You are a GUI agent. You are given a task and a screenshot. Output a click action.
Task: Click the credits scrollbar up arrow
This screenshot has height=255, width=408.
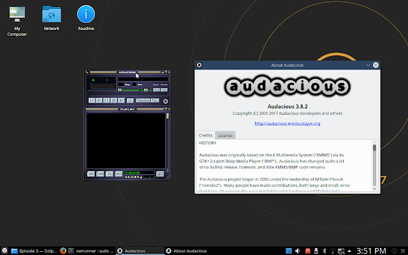[x=374, y=142]
